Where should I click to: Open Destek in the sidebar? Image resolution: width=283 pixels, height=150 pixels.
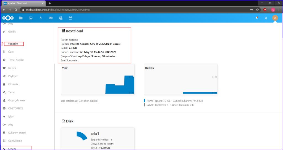click(12, 68)
